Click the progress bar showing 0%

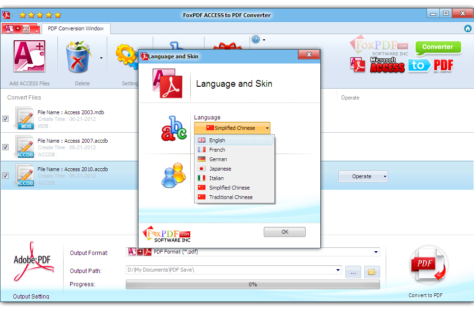click(x=253, y=284)
